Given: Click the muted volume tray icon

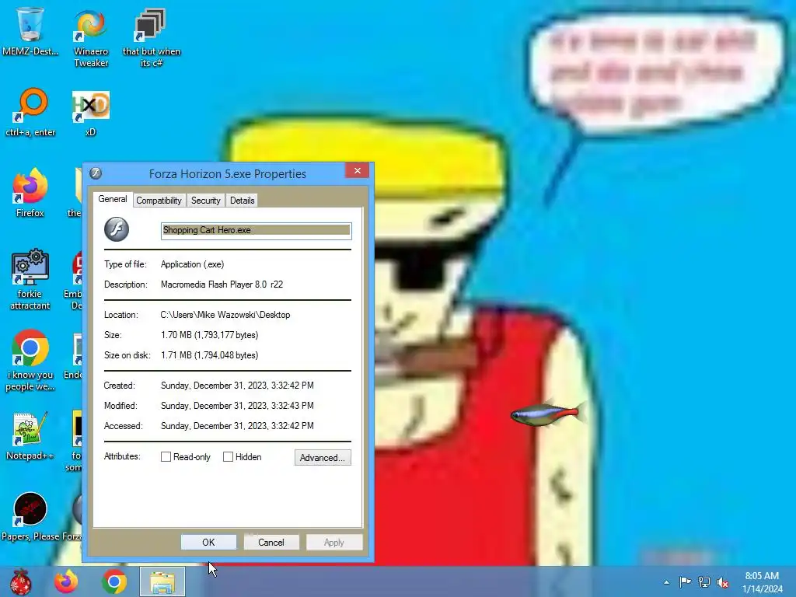Looking at the screenshot, I should click(723, 582).
